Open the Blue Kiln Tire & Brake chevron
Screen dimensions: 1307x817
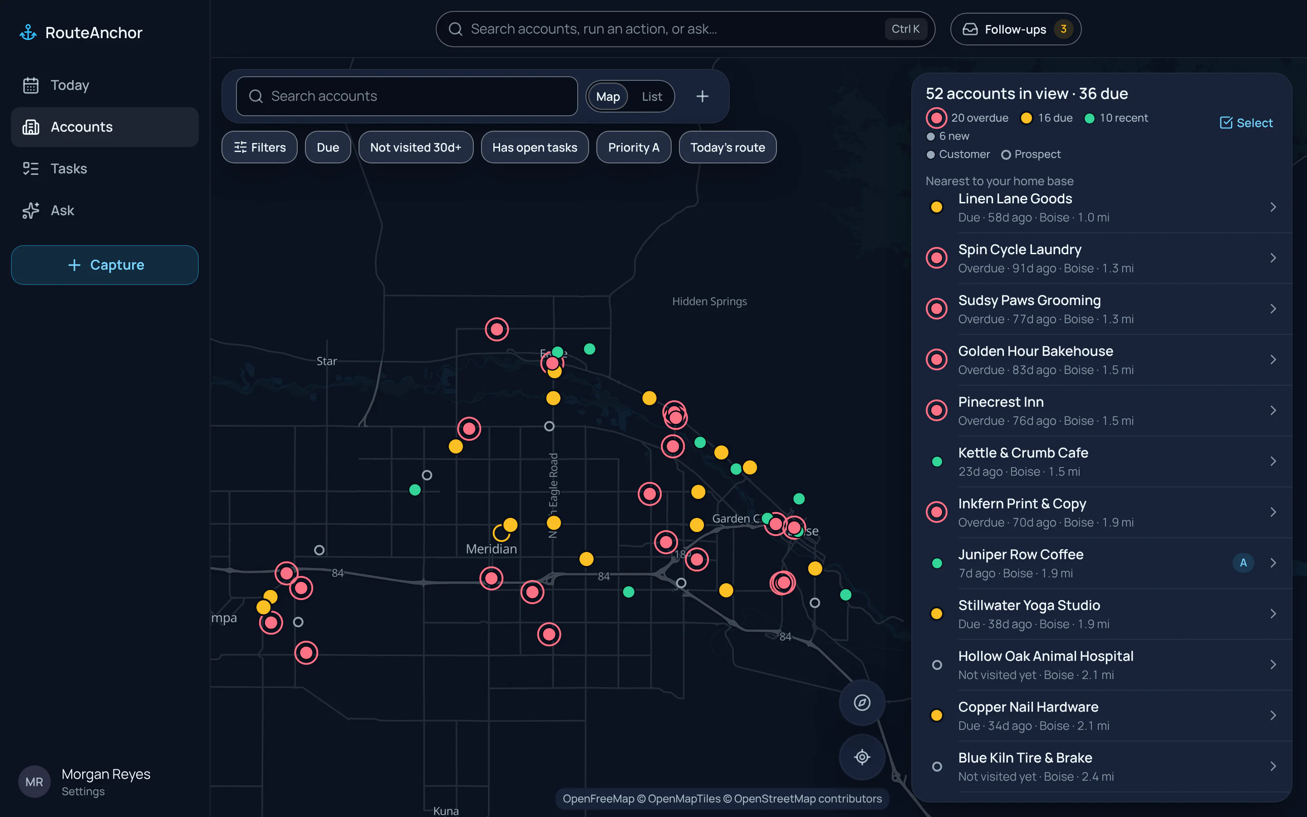point(1273,766)
